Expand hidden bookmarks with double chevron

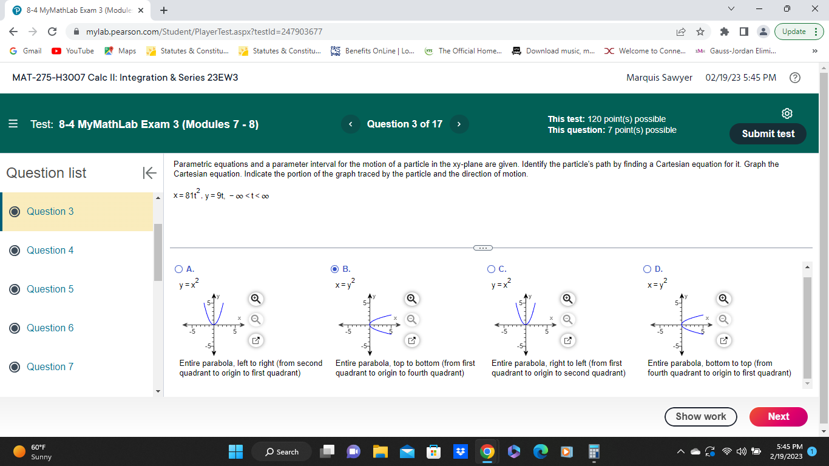[816, 51]
